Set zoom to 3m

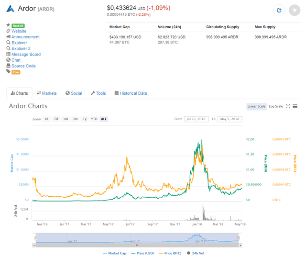(x=75, y=119)
